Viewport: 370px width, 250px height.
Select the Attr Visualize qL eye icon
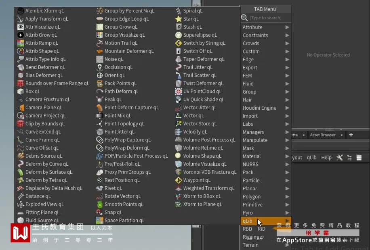coord(21,27)
